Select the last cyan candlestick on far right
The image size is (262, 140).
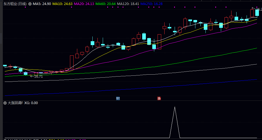coord(257,13)
